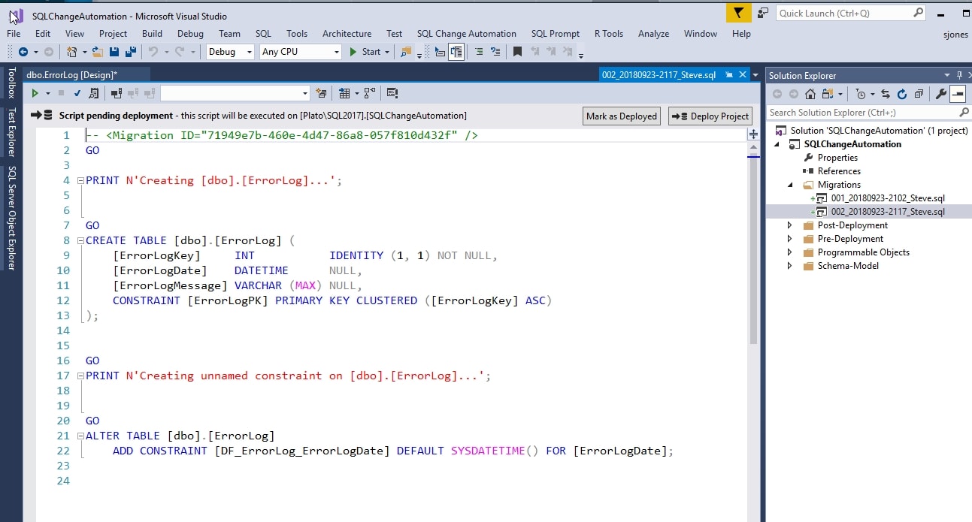Click the Search Solution Explorer field

(x=868, y=112)
